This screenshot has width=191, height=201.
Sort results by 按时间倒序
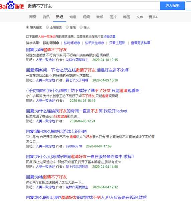tap(51, 43)
